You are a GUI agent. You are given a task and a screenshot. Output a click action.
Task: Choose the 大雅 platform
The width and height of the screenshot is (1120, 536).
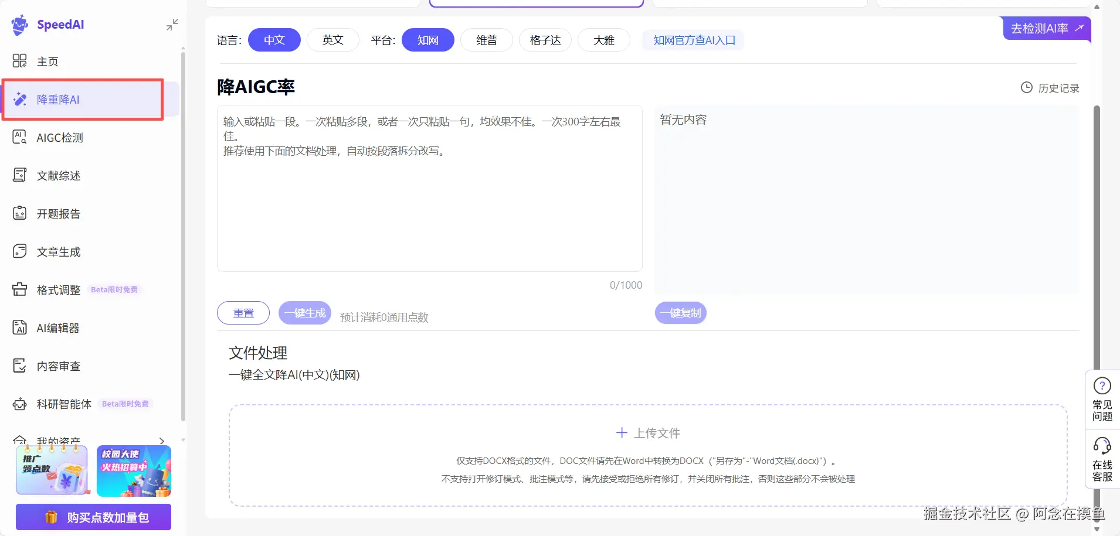pyautogui.click(x=604, y=40)
